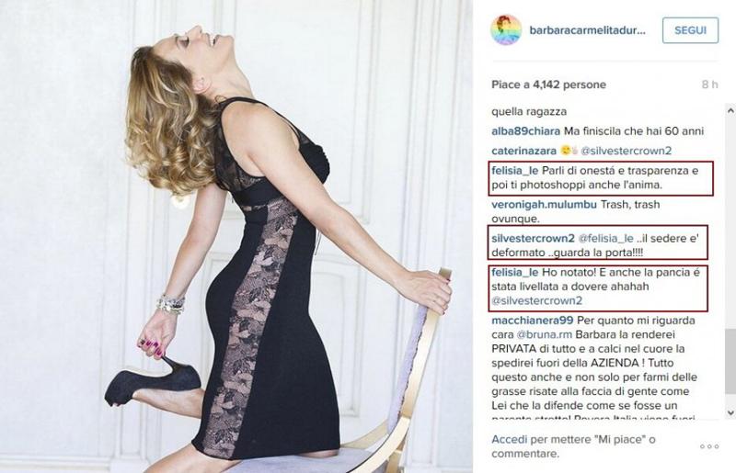Click @silvestercrown2 mention in caterinazara comment

(627, 151)
